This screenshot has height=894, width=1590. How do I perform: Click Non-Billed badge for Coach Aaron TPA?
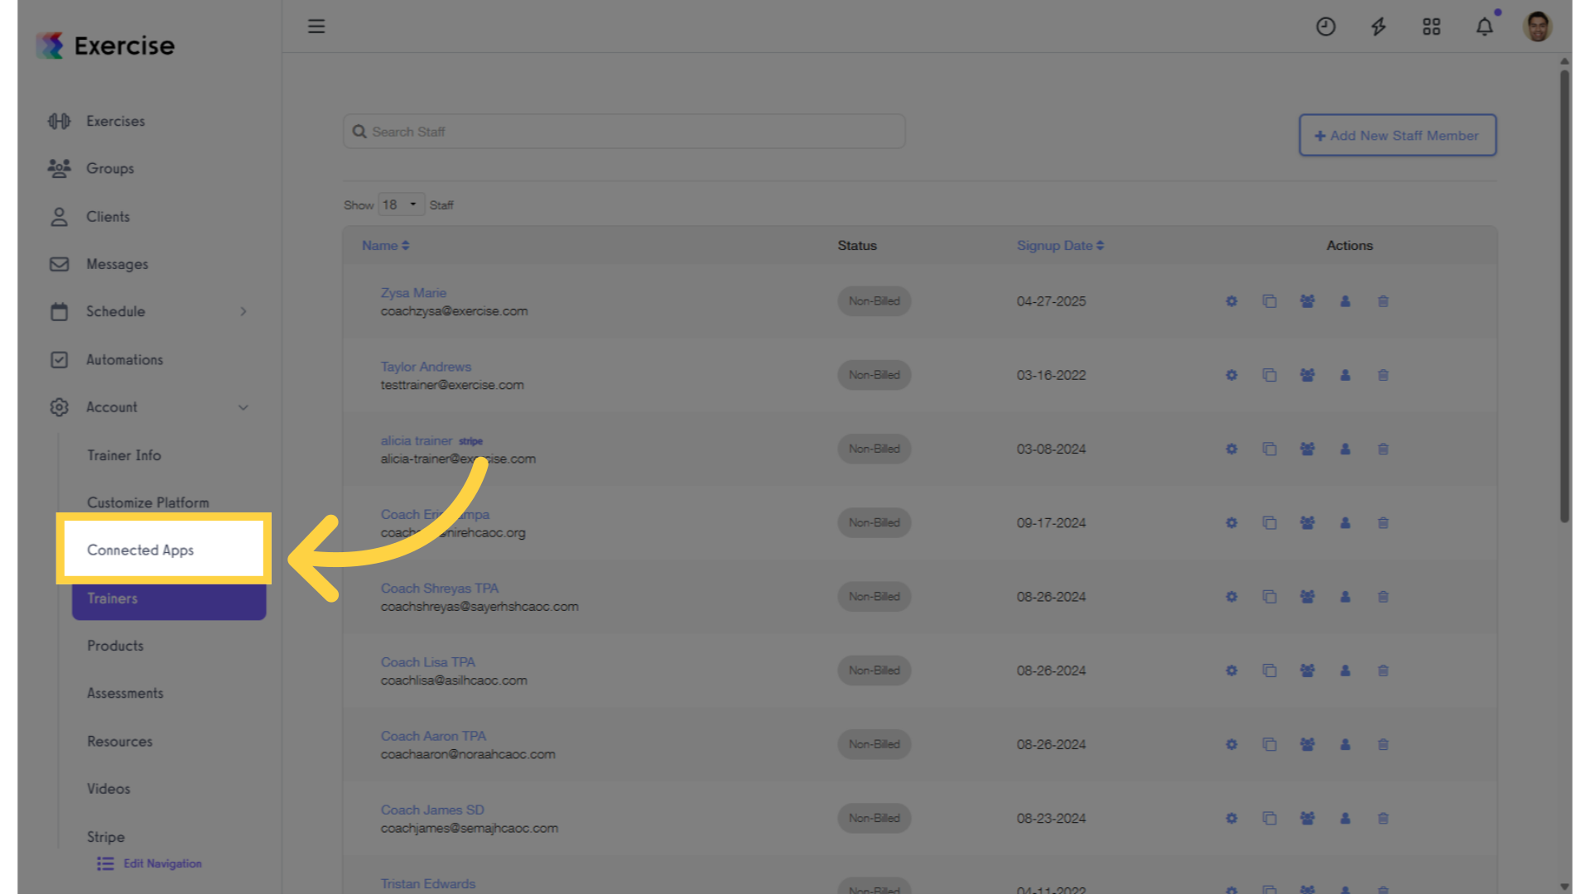874,744
